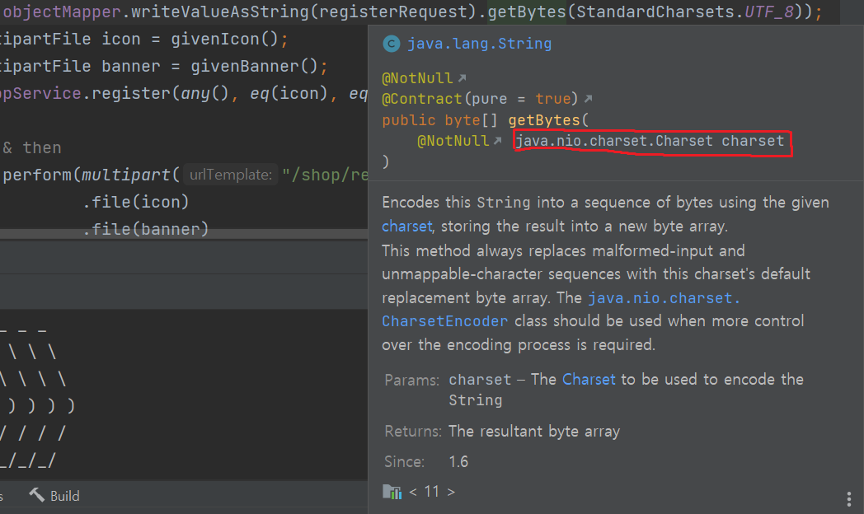Open external link arrow after @Contract annotation
Image resolution: width=864 pixels, height=514 pixels.
(588, 99)
